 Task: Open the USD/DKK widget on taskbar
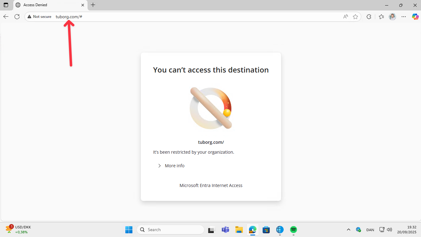[x=19, y=229]
